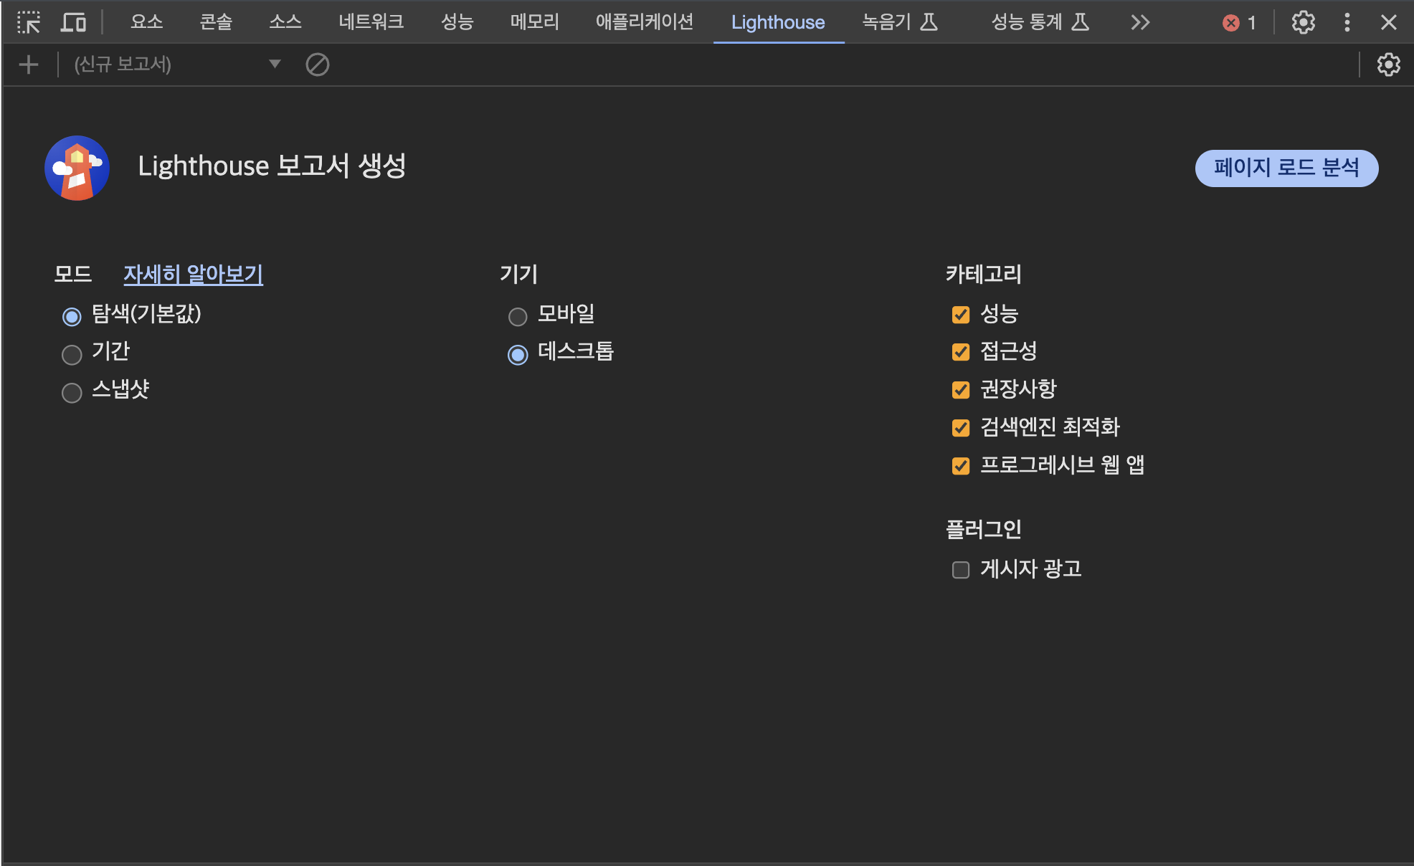Image resolution: width=1414 pixels, height=866 pixels.
Task: Select the Lighthouse tab
Action: coord(778,22)
